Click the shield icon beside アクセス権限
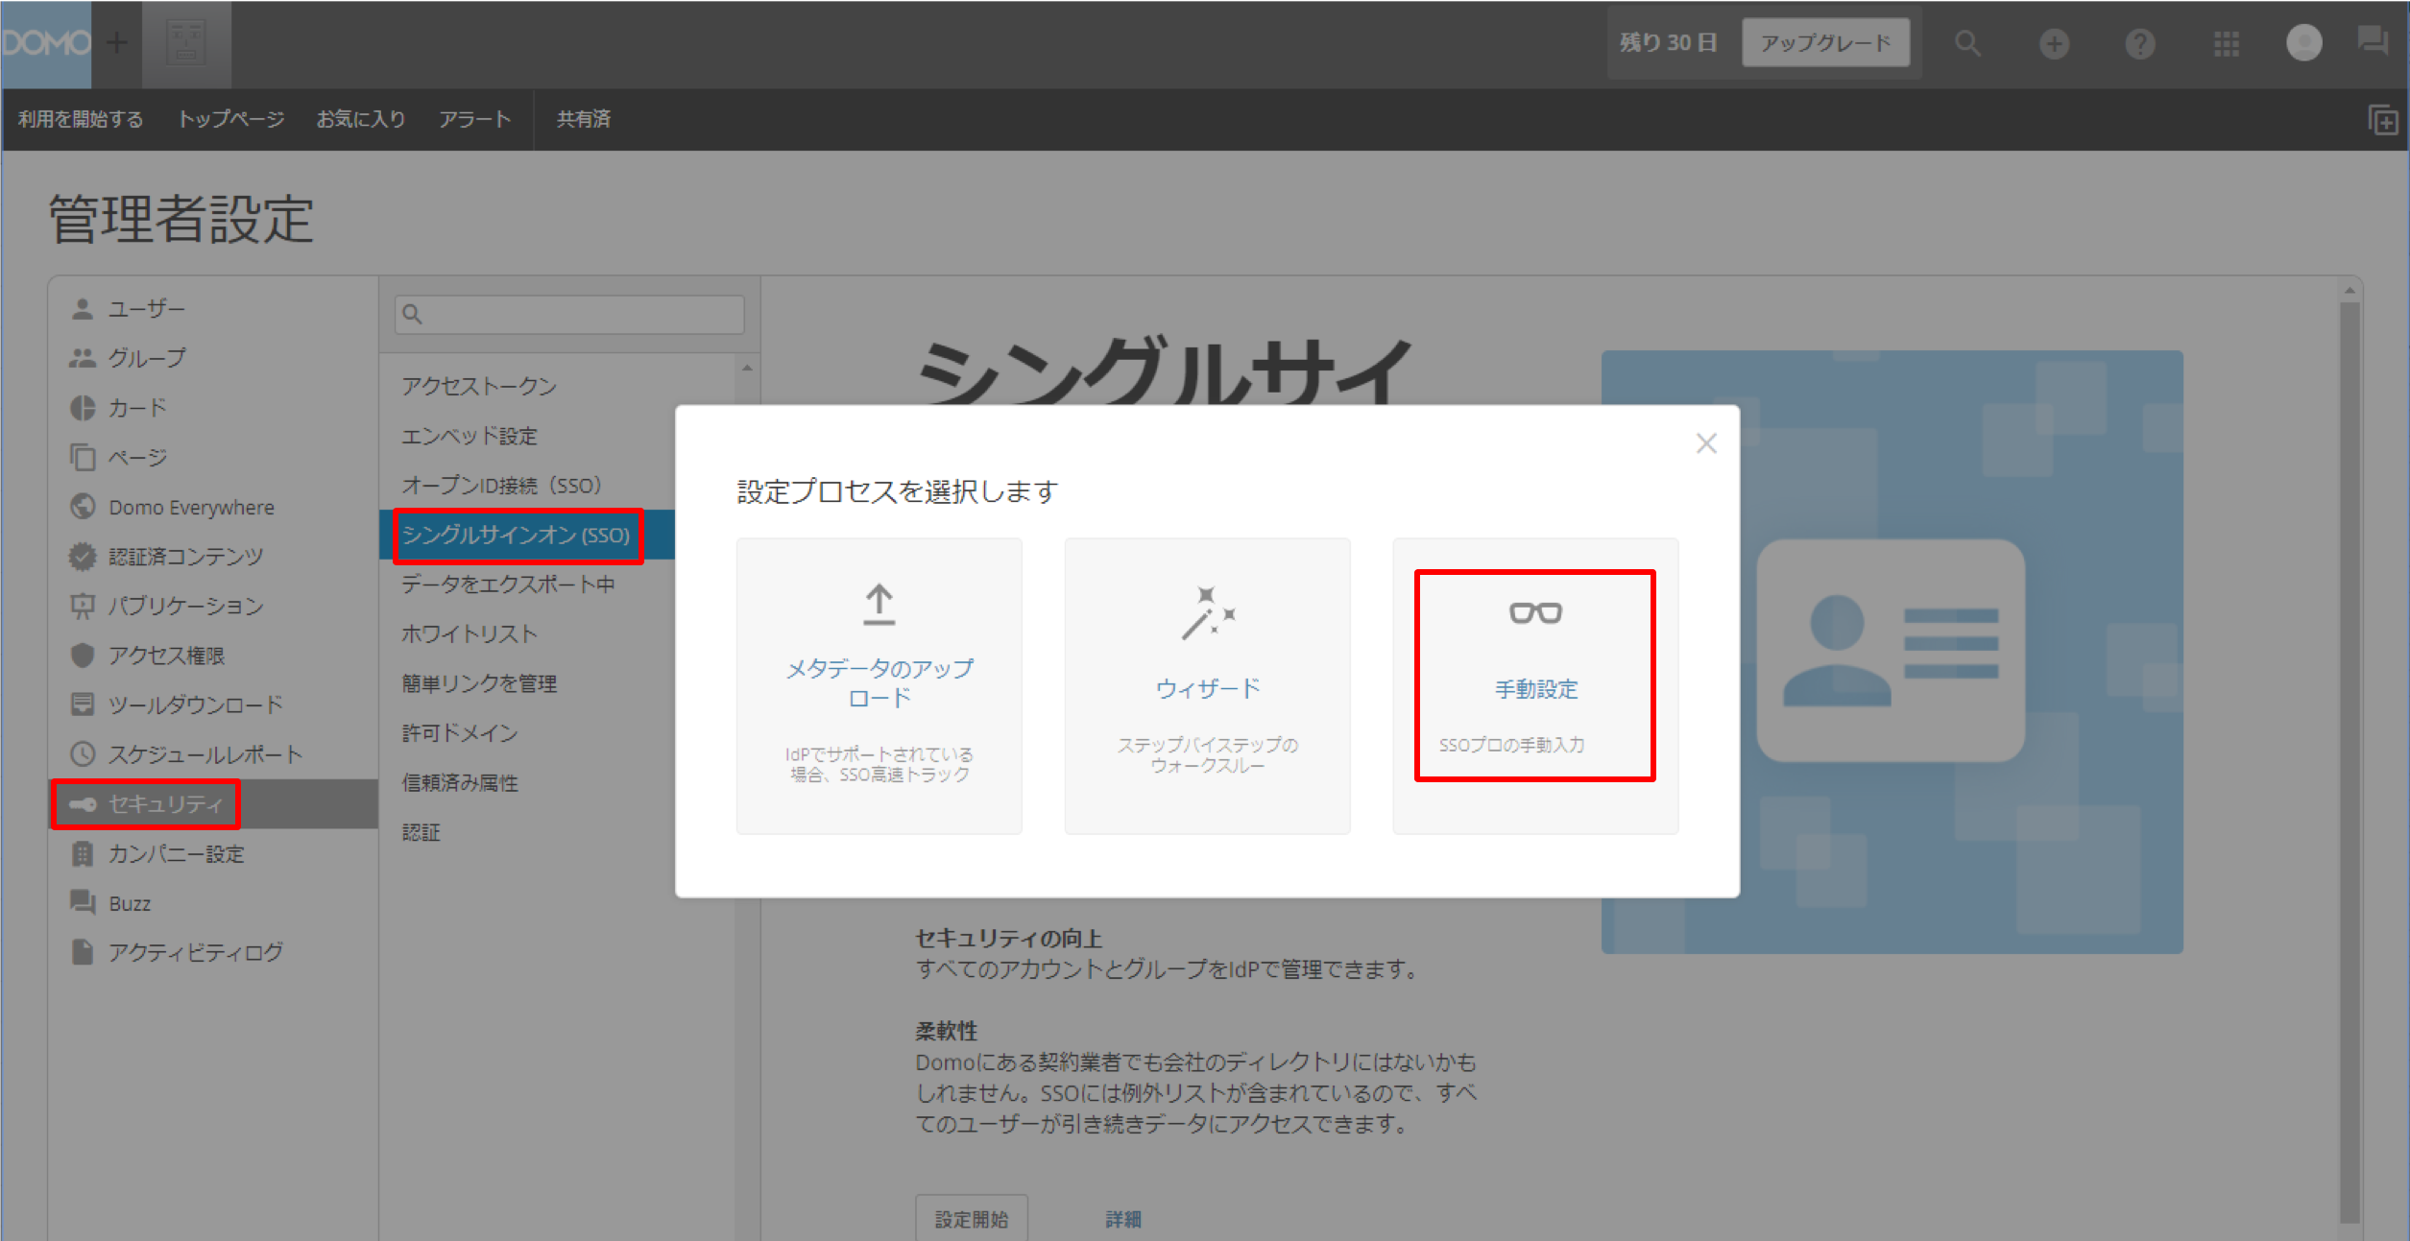Image resolution: width=2410 pixels, height=1241 pixels. (x=83, y=656)
